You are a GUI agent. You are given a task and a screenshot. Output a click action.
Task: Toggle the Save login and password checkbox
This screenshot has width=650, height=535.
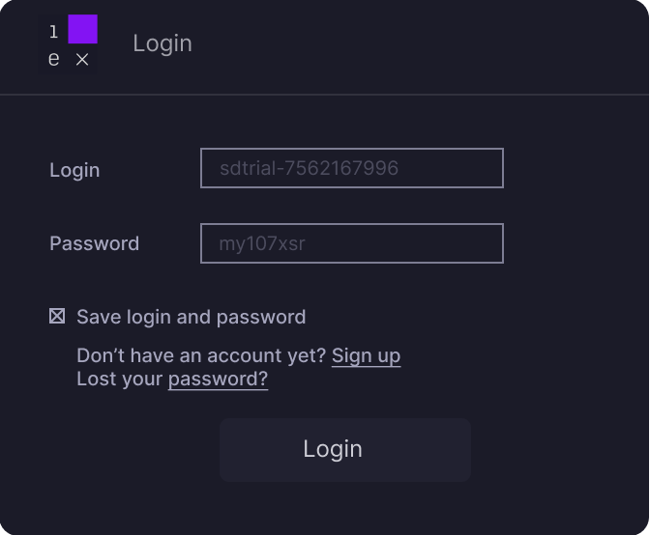[x=57, y=316]
